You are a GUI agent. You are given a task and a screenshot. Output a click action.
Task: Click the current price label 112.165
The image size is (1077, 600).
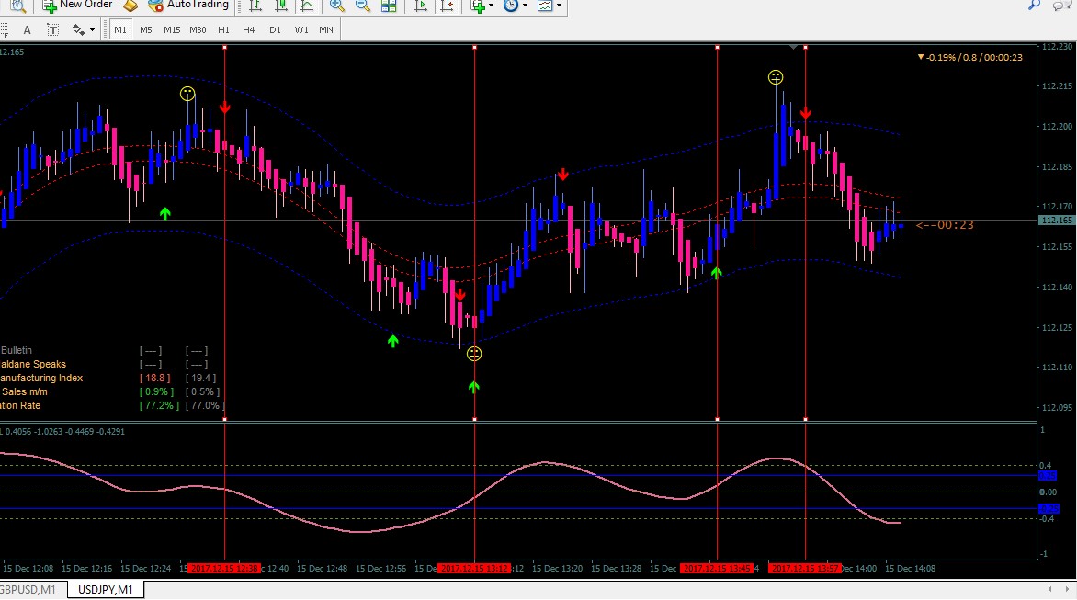point(1056,221)
